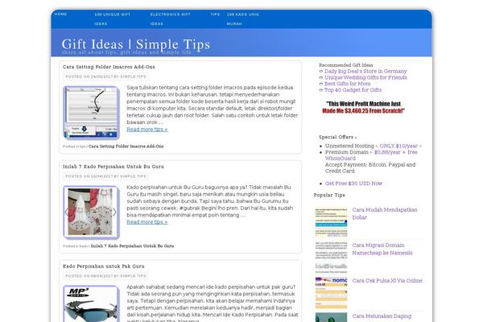Click the kado category link under Bu Guru post
This screenshot has height=322, width=483.
[x=84, y=246]
